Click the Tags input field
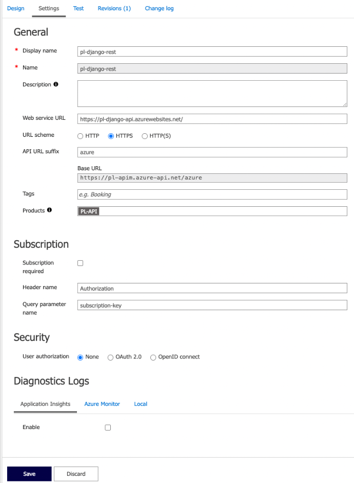Viewport: 354px width, 483px height. [x=212, y=194]
